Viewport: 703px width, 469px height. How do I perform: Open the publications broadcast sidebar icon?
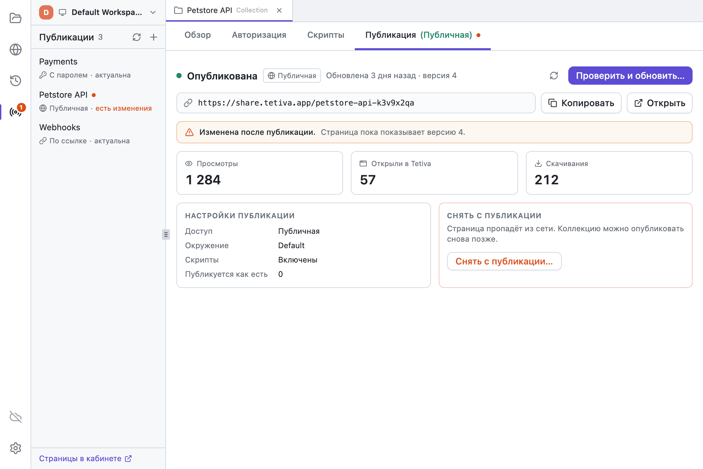tap(15, 112)
